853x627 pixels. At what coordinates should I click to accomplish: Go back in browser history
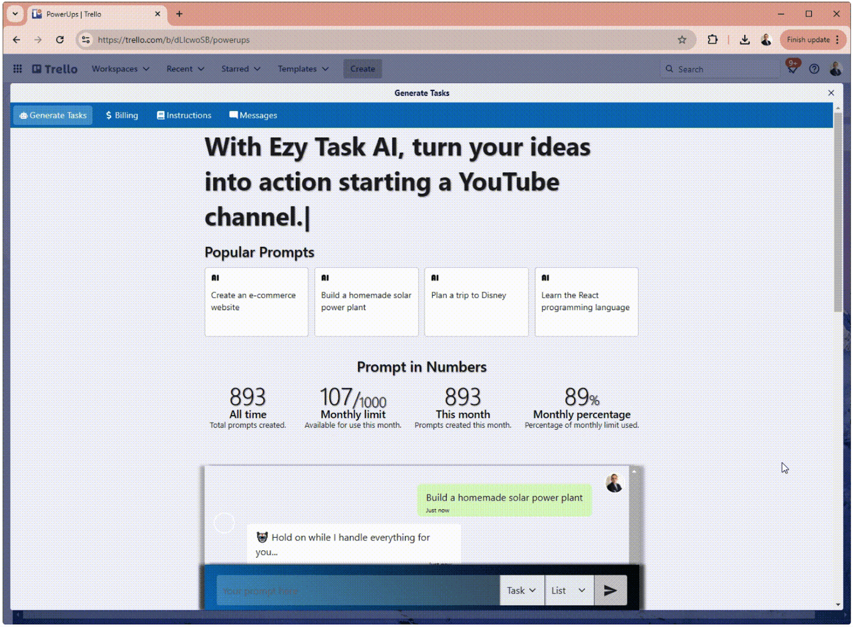17,39
